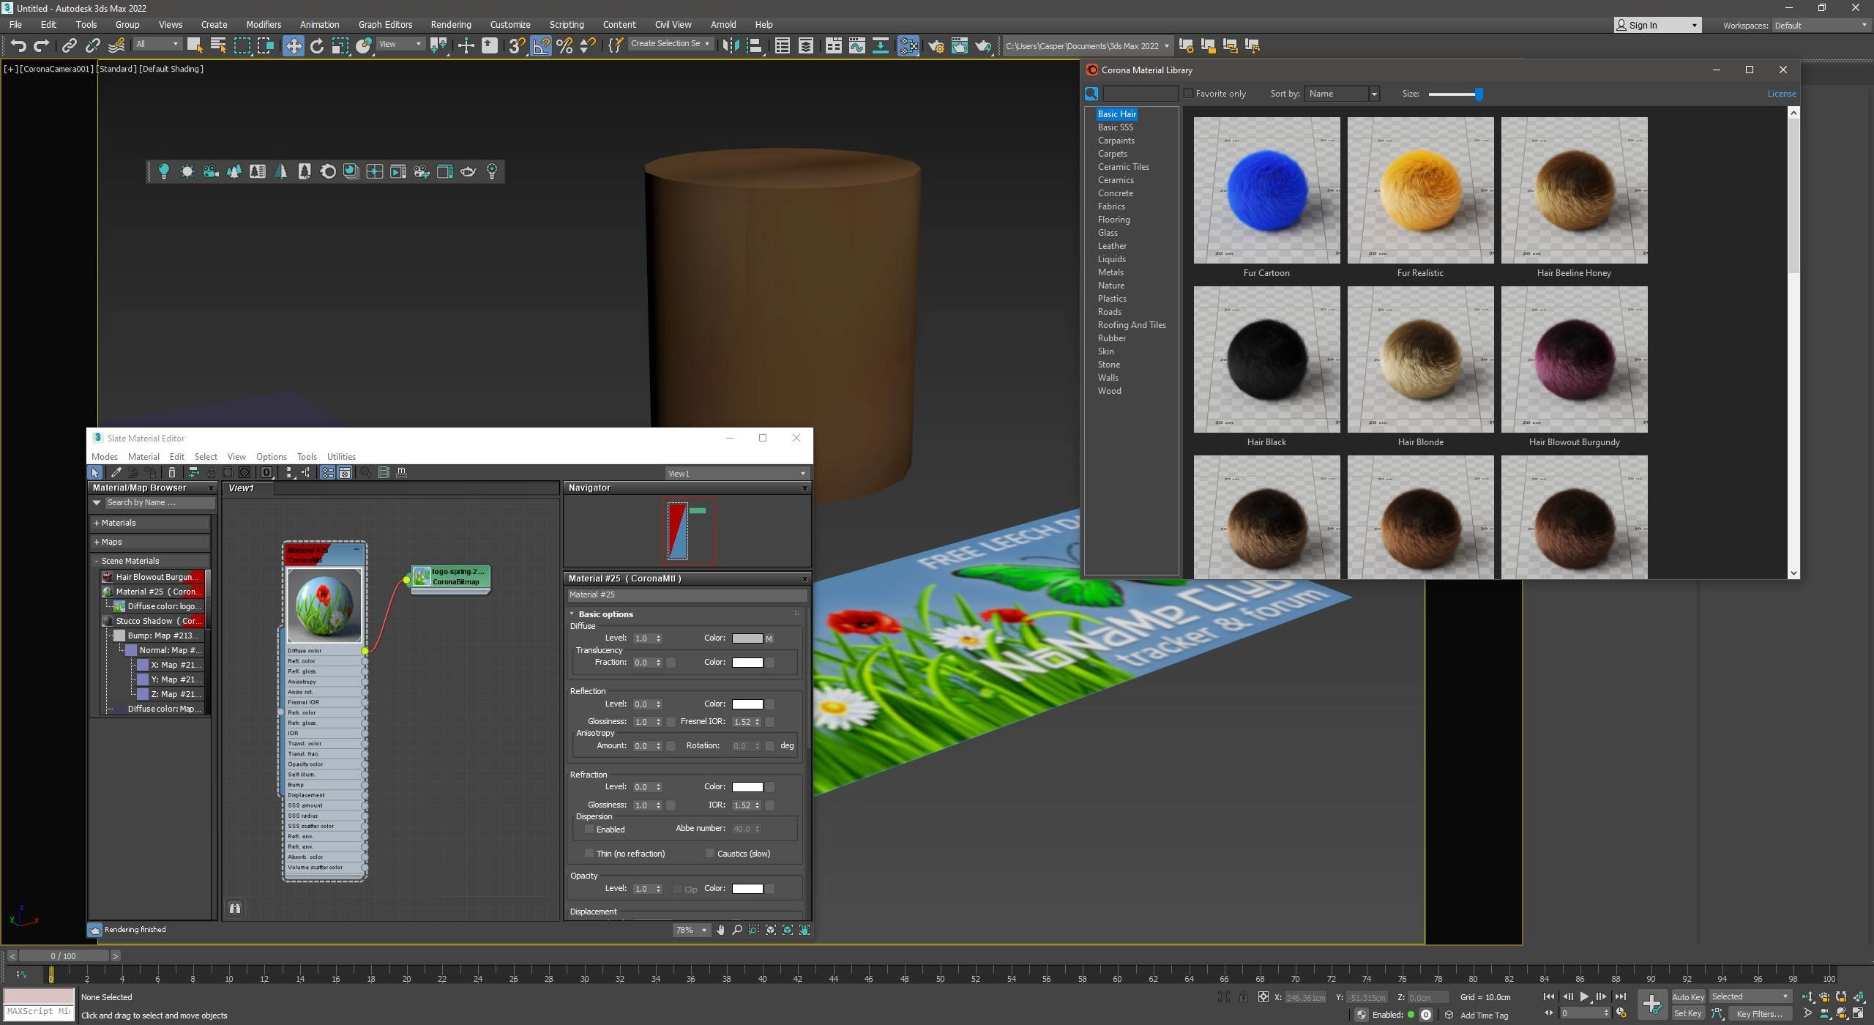Activate the Select and Link tool
The width and height of the screenshot is (1874, 1025).
click(69, 45)
